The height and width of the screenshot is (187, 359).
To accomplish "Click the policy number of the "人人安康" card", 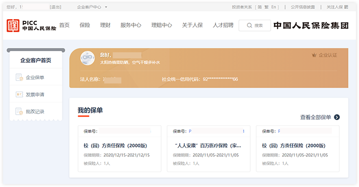I will [217, 131].
